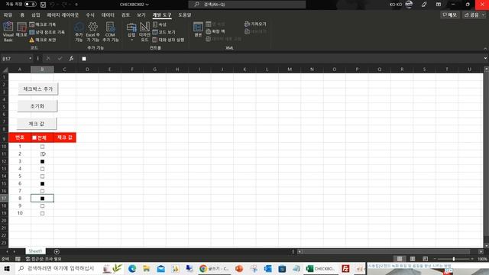Collapse the ribbon with the chevron
489x275 pixels.
pyautogui.click(x=485, y=49)
